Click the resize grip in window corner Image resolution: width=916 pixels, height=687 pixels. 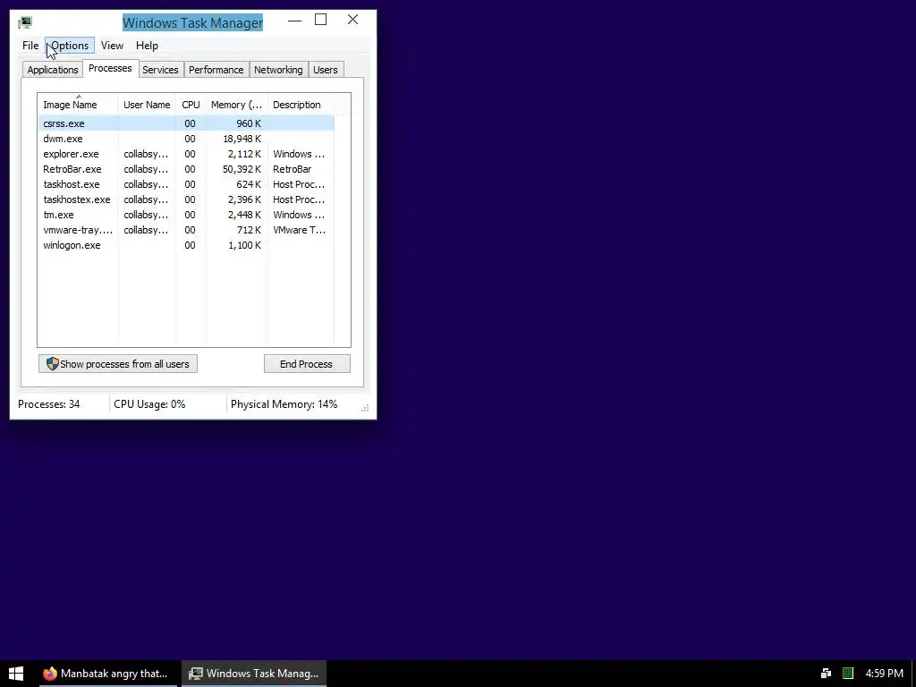pos(365,408)
